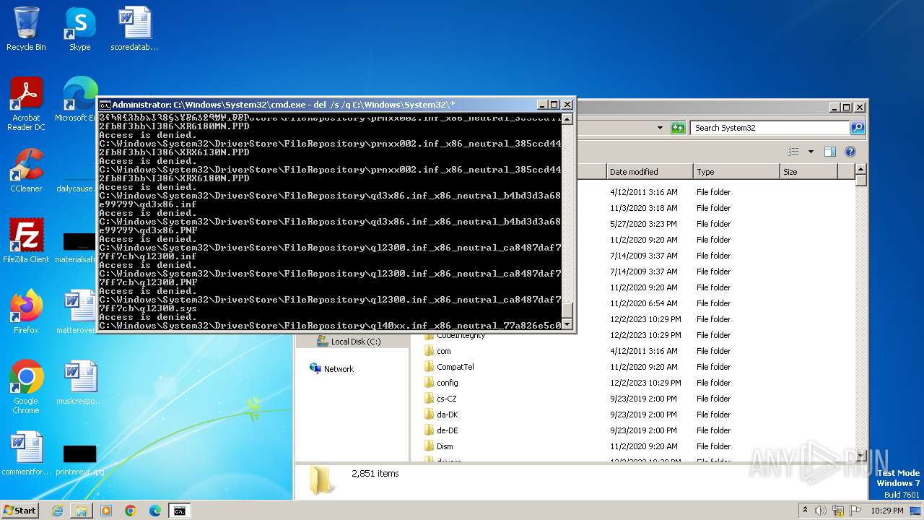Open Explorer help button
Viewport: 924px width, 520px height.
[850, 152]
